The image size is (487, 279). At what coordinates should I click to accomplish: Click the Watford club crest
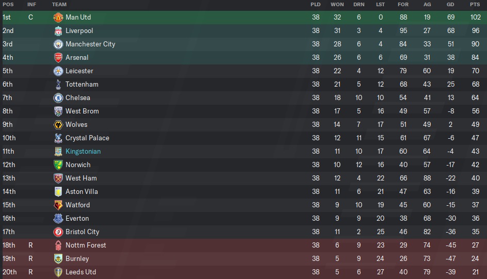58,205
